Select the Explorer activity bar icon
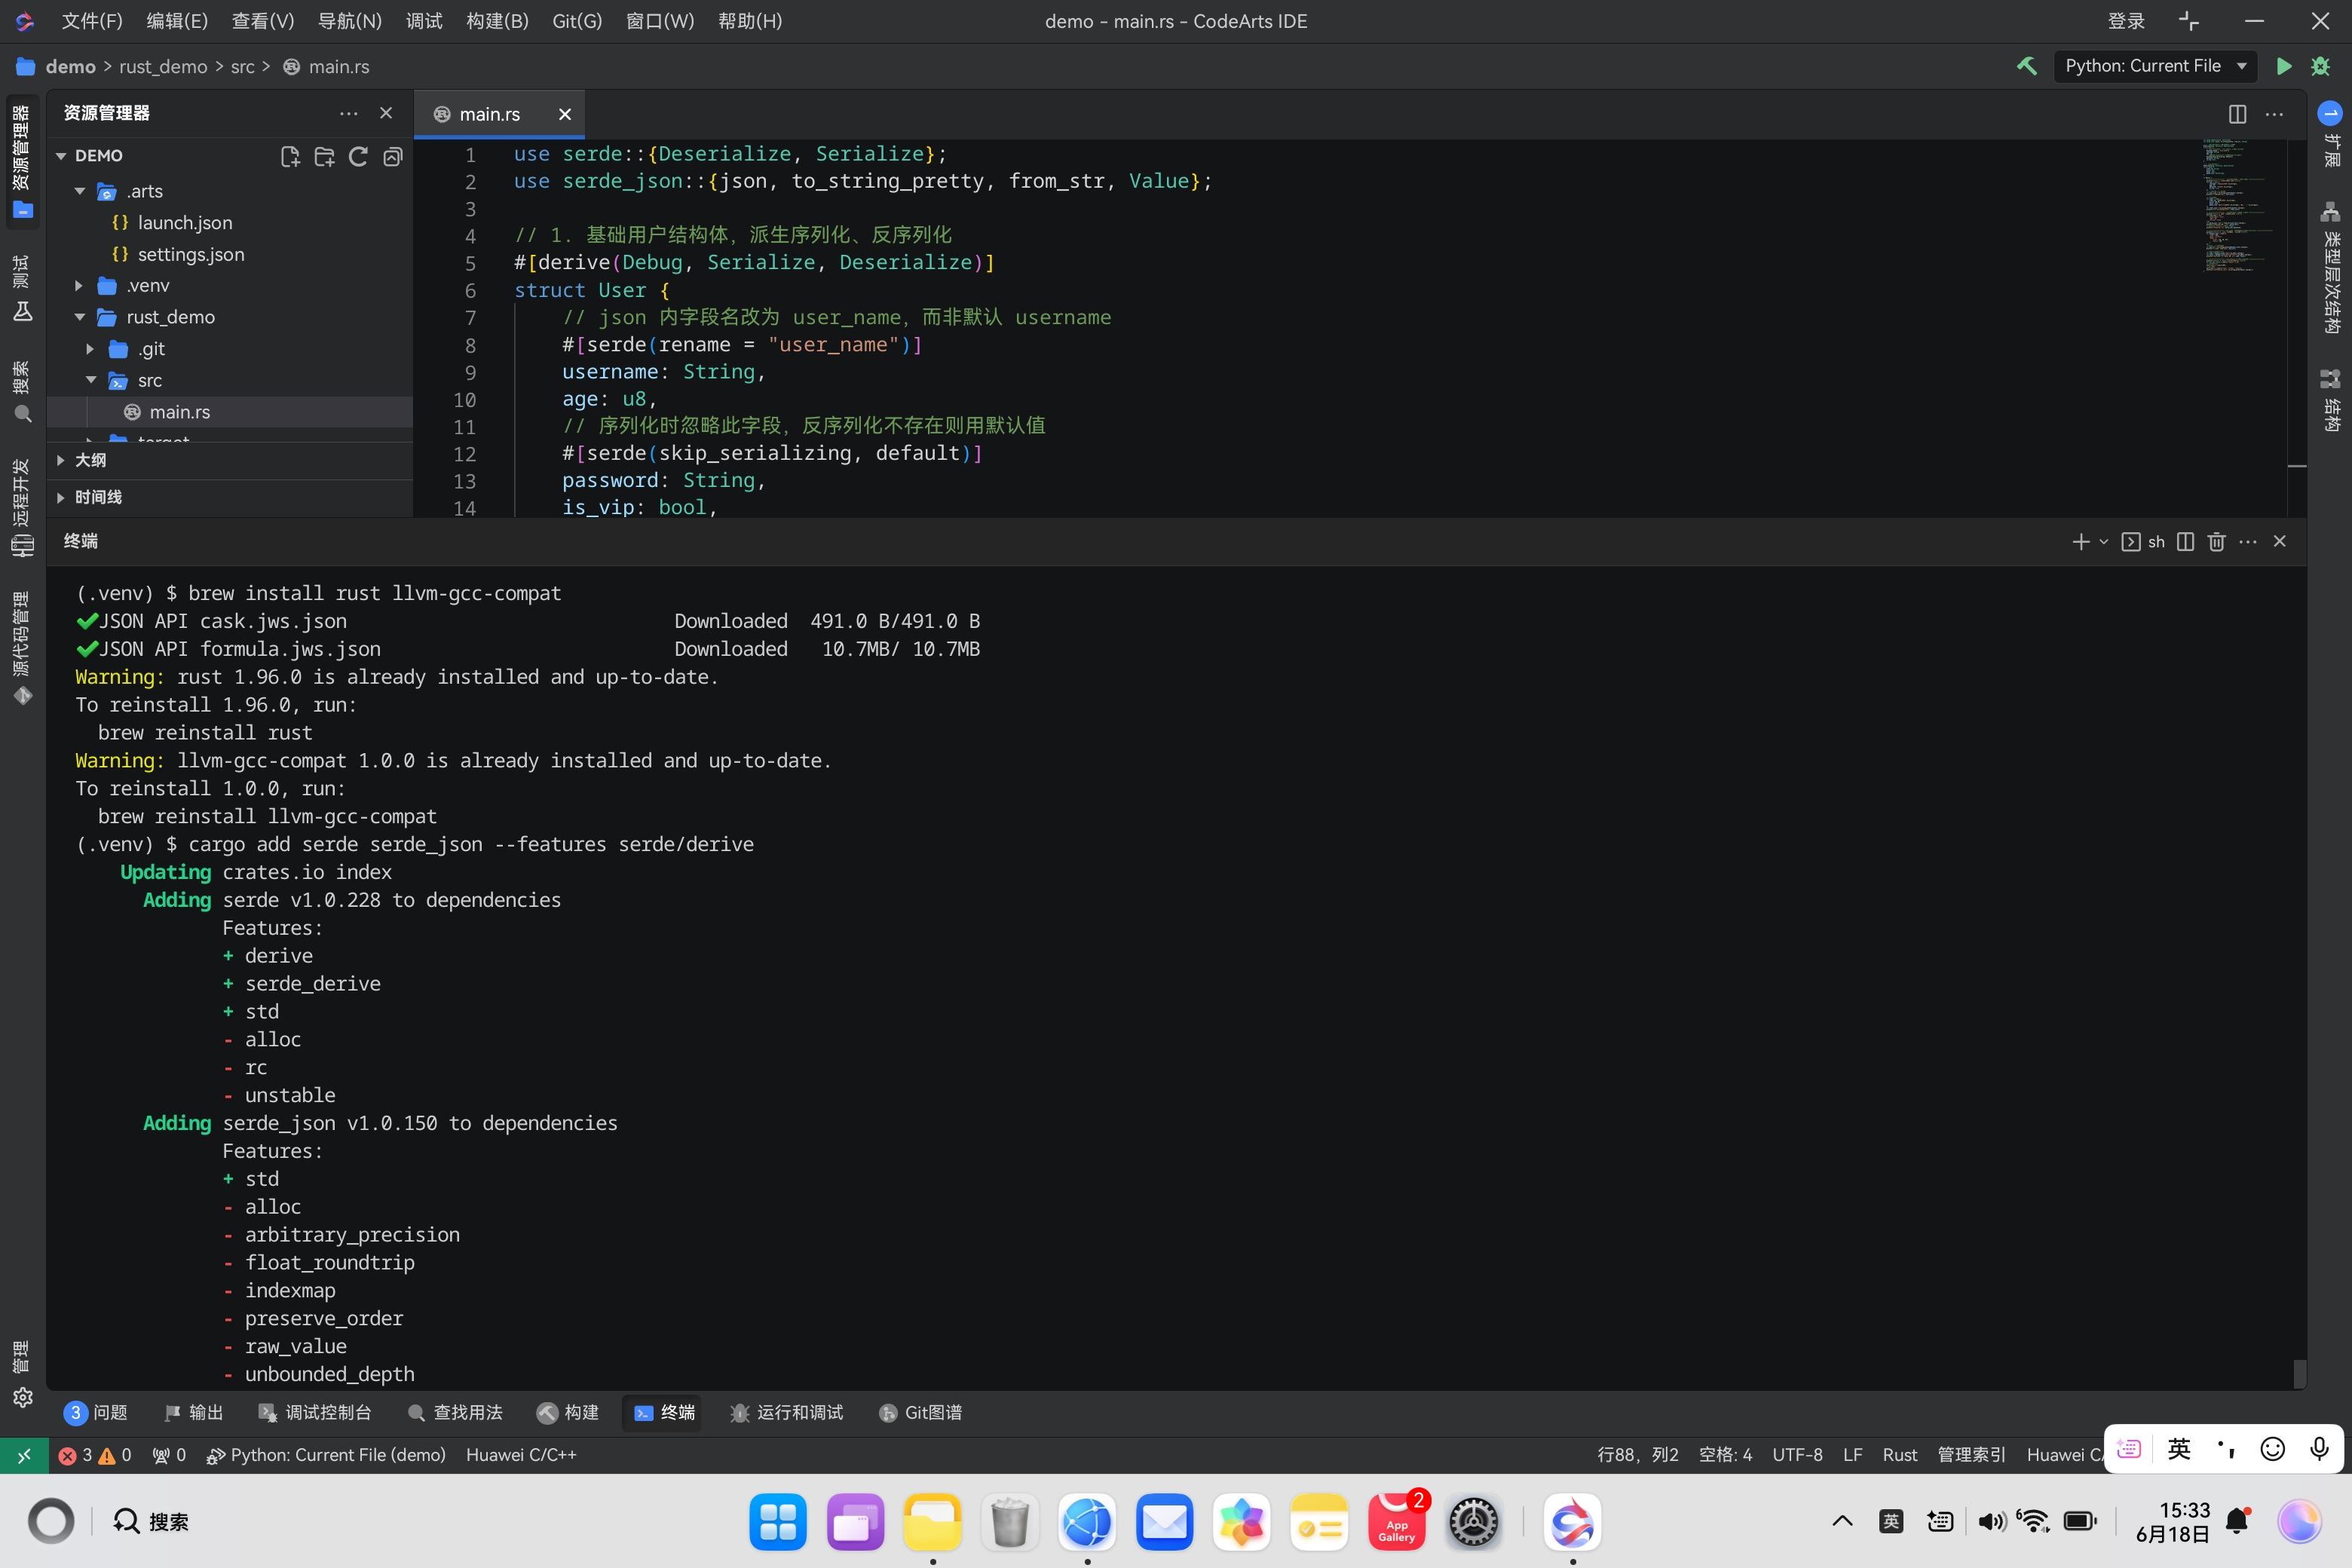Image resolution: width=2352 pixels, height=1568 pixels. (x=22, y=161)
